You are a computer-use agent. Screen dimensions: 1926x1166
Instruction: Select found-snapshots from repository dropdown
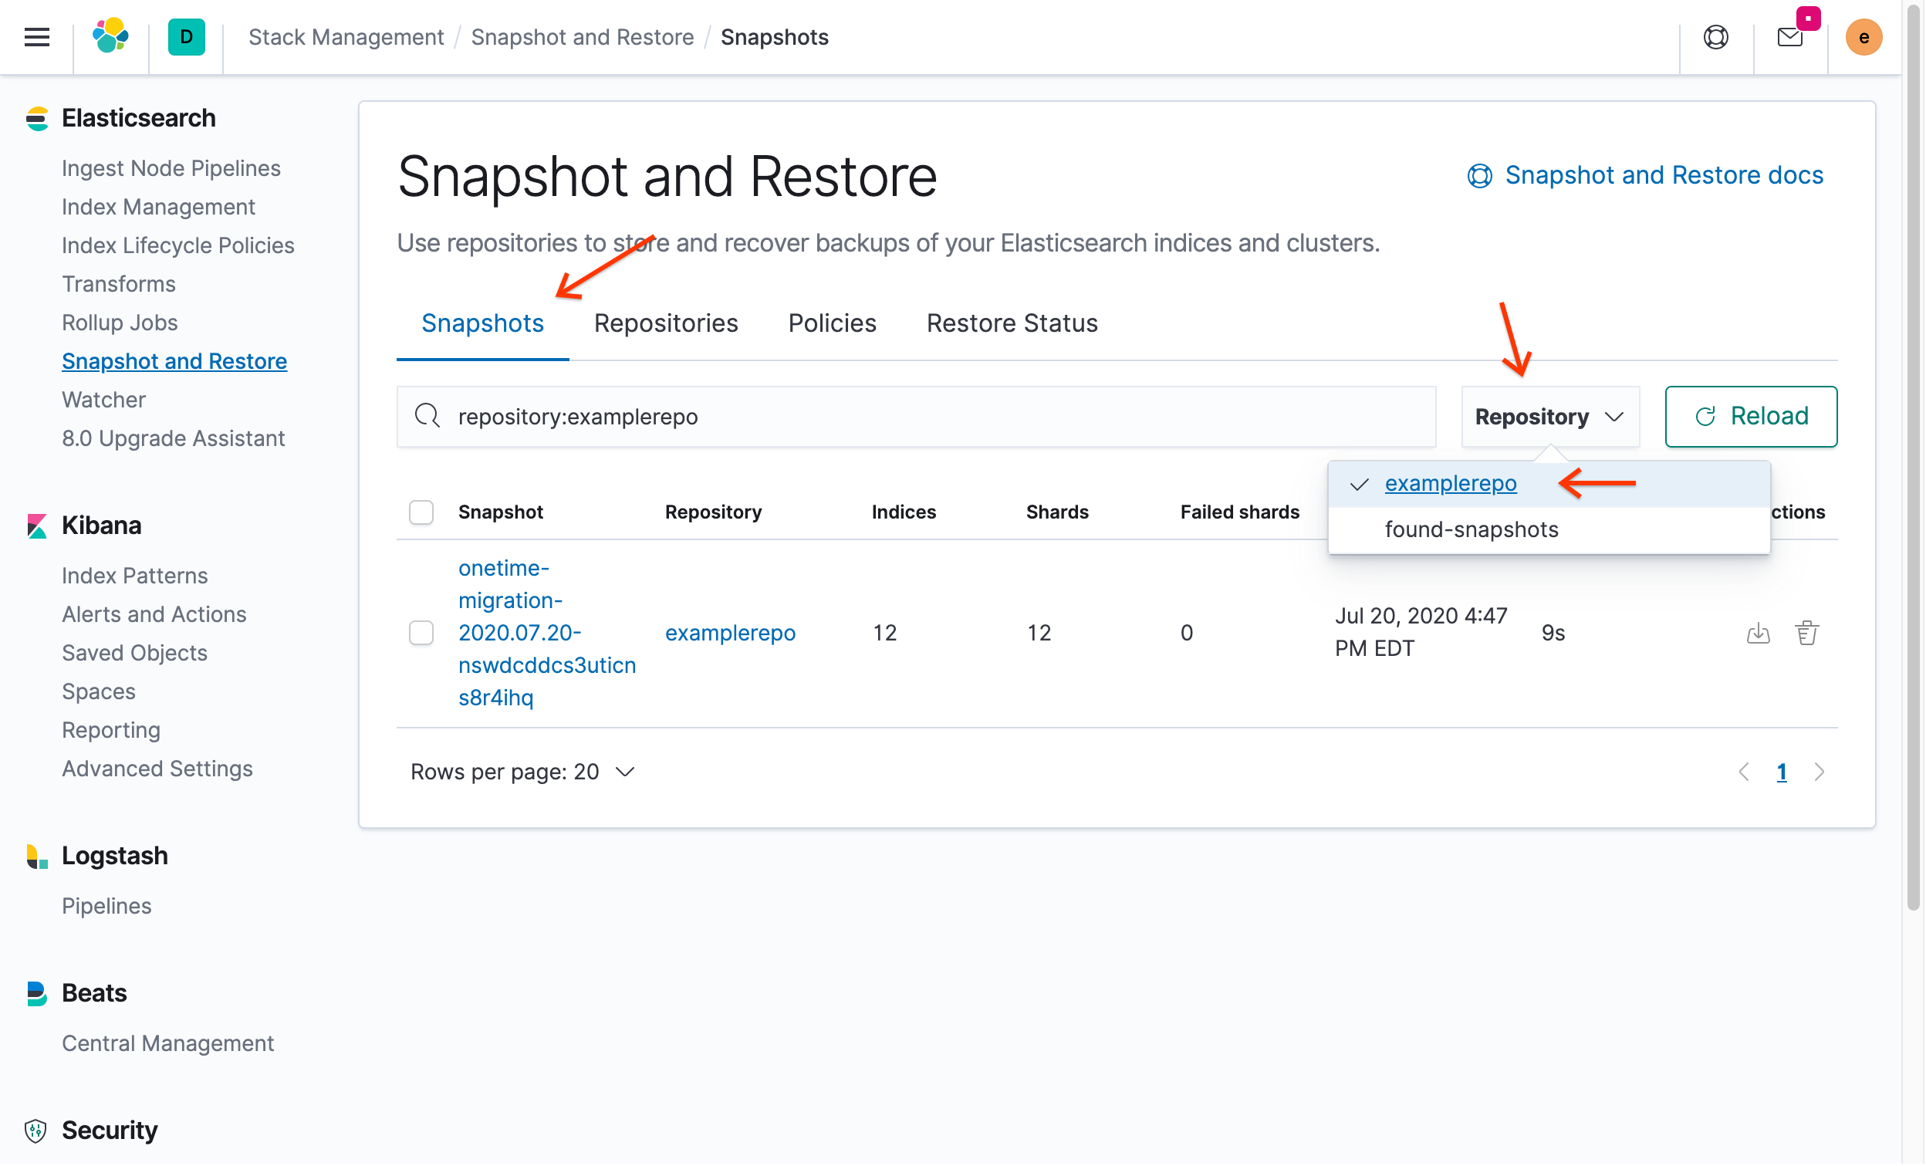(x=1471, y=529)
